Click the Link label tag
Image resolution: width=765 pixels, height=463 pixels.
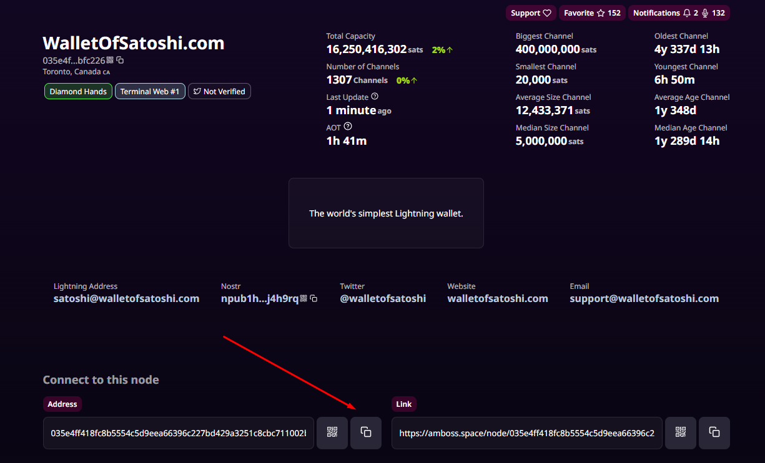(x=404, y=404)
